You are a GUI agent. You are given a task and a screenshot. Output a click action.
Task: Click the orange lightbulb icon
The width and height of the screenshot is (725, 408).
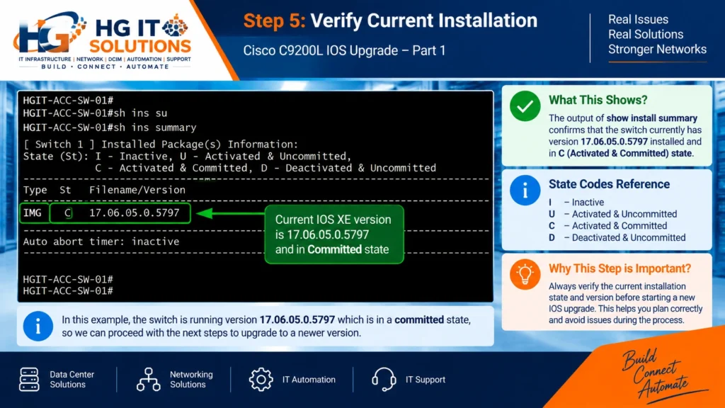click(x=525, y=274)
